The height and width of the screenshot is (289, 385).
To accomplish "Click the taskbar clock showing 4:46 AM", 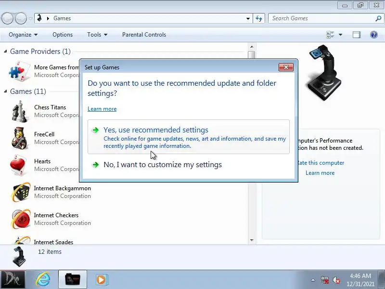I will (360, 280).
